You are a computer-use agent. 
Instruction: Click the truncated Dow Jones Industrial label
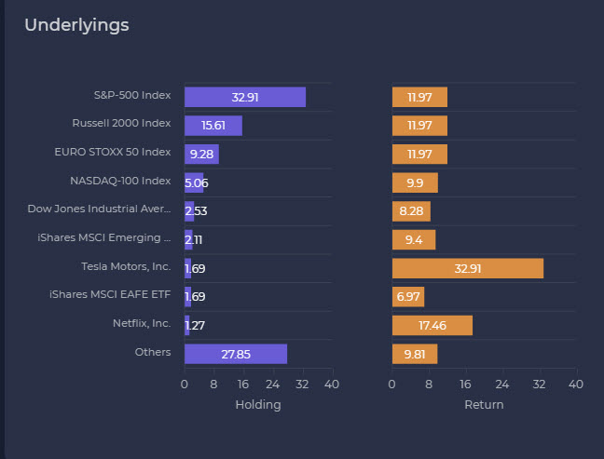[x=100, y=209]
